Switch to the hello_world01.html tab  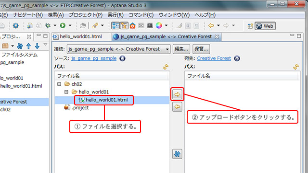pyautogui.click(x=81, y=36)
